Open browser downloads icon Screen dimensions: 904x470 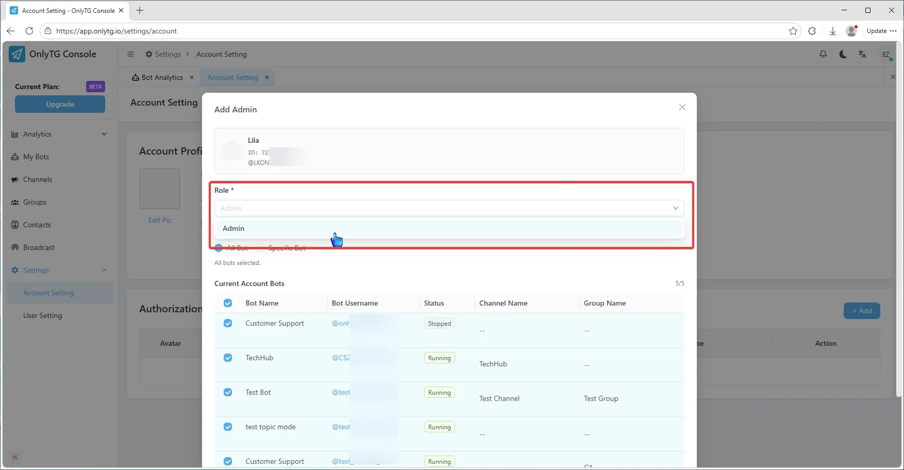click(832, 31)
